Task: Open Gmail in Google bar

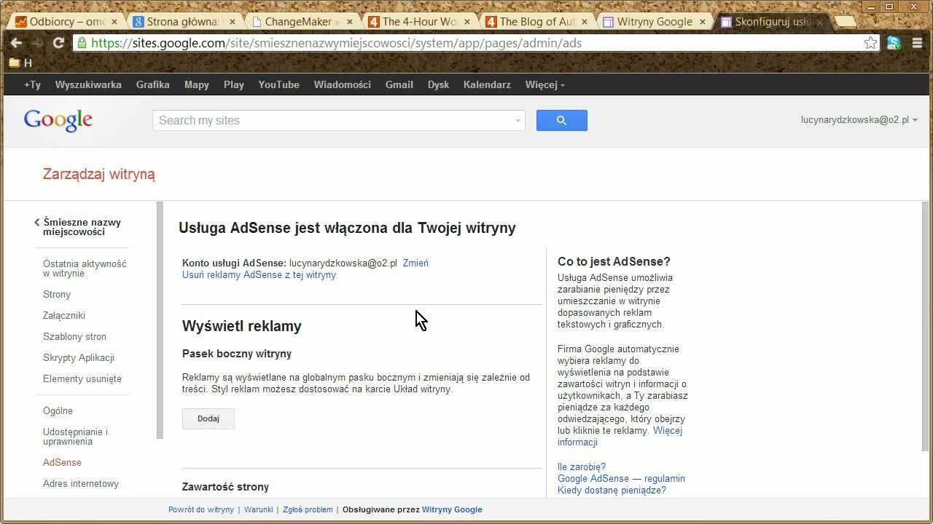Action: (x=399, y=84)
